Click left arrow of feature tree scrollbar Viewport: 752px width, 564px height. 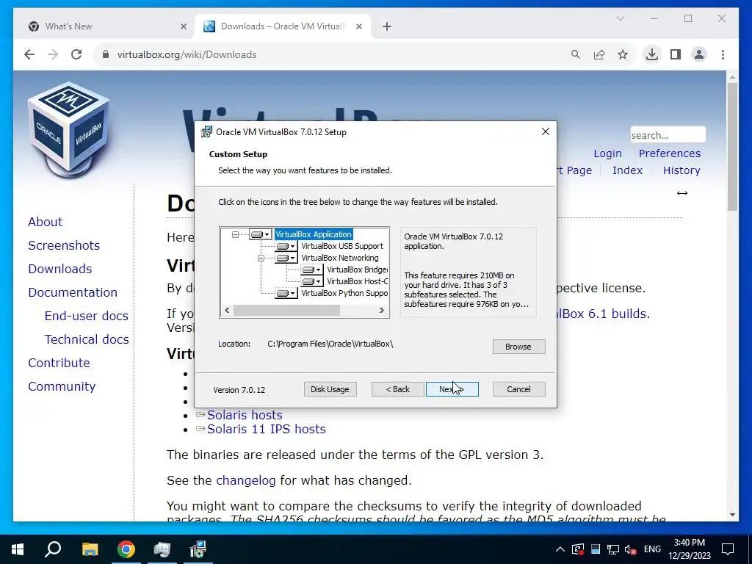[x=228, y=311]
